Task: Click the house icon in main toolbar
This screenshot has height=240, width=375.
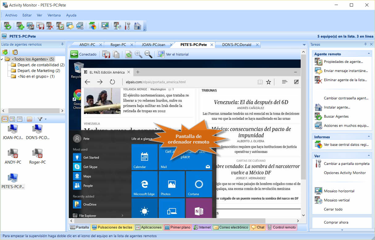Action: (x=137, y=26)
